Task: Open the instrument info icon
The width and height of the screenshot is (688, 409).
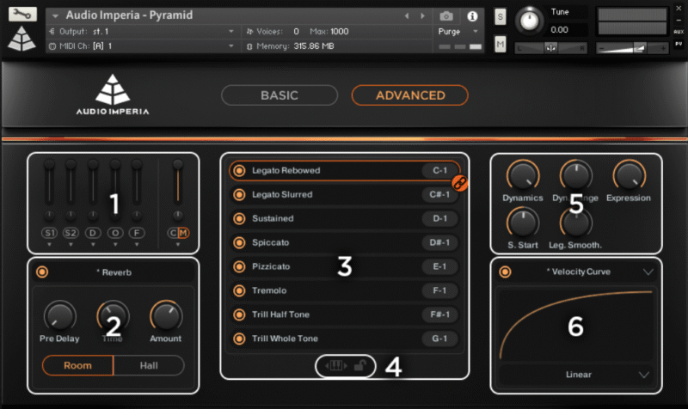Action: (472, 16)
